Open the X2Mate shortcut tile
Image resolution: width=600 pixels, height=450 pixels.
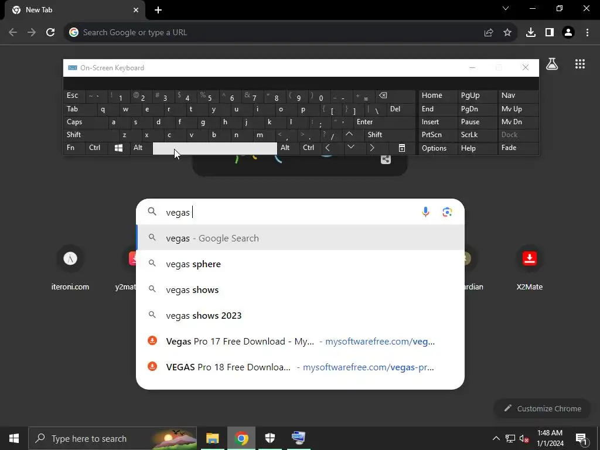coord(530,268)
